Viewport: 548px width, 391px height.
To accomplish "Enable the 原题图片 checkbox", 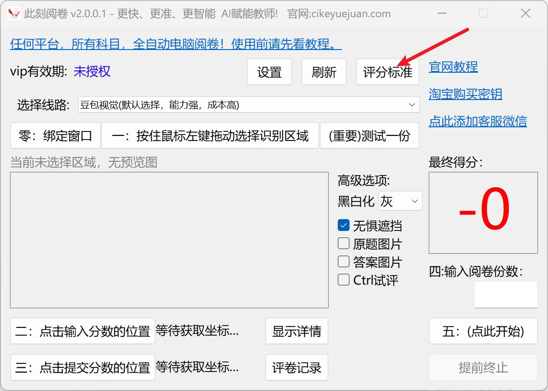I will click(x=344, y=244).
